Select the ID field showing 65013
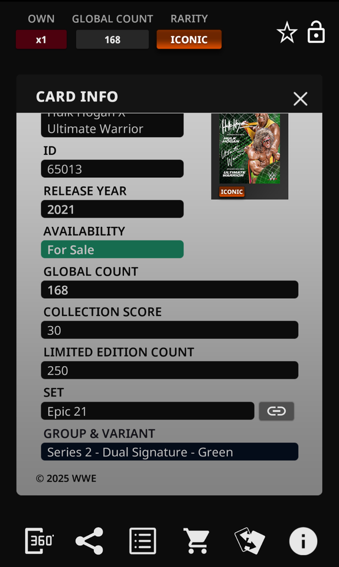 (x=112, y=169)
